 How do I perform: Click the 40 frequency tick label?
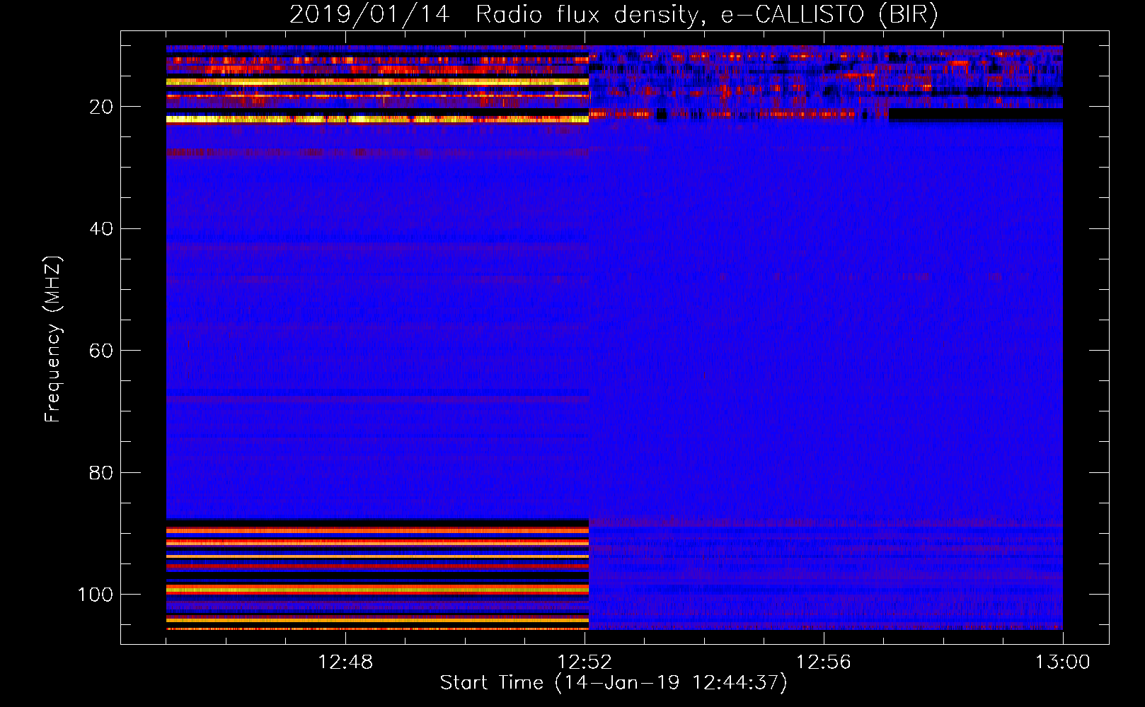(x=101, y=229)
